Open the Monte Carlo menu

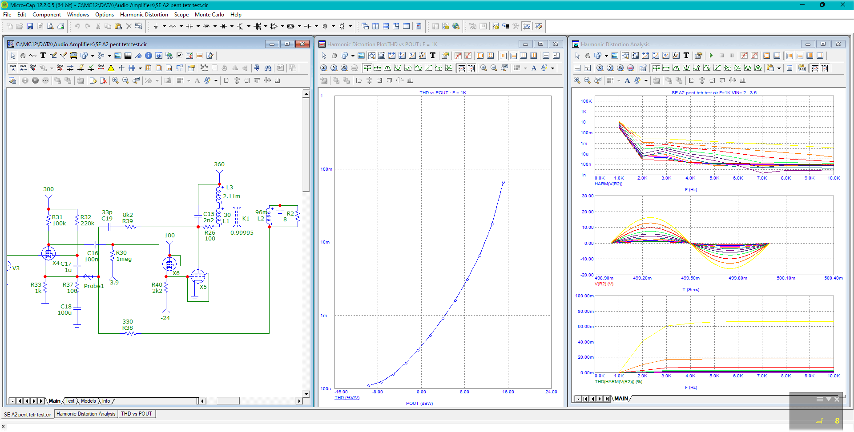[209, 15]
